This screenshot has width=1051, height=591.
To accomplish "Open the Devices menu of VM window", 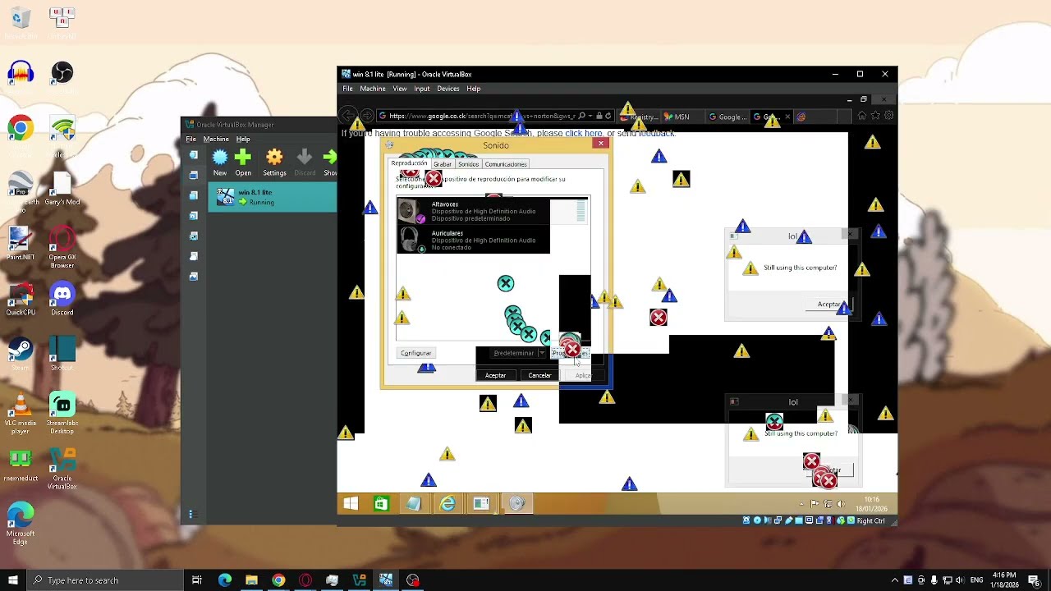I will pyautogui.click(x=447, y=89).
